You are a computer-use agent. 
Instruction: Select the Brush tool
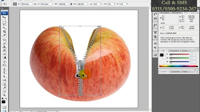[4, 43]
